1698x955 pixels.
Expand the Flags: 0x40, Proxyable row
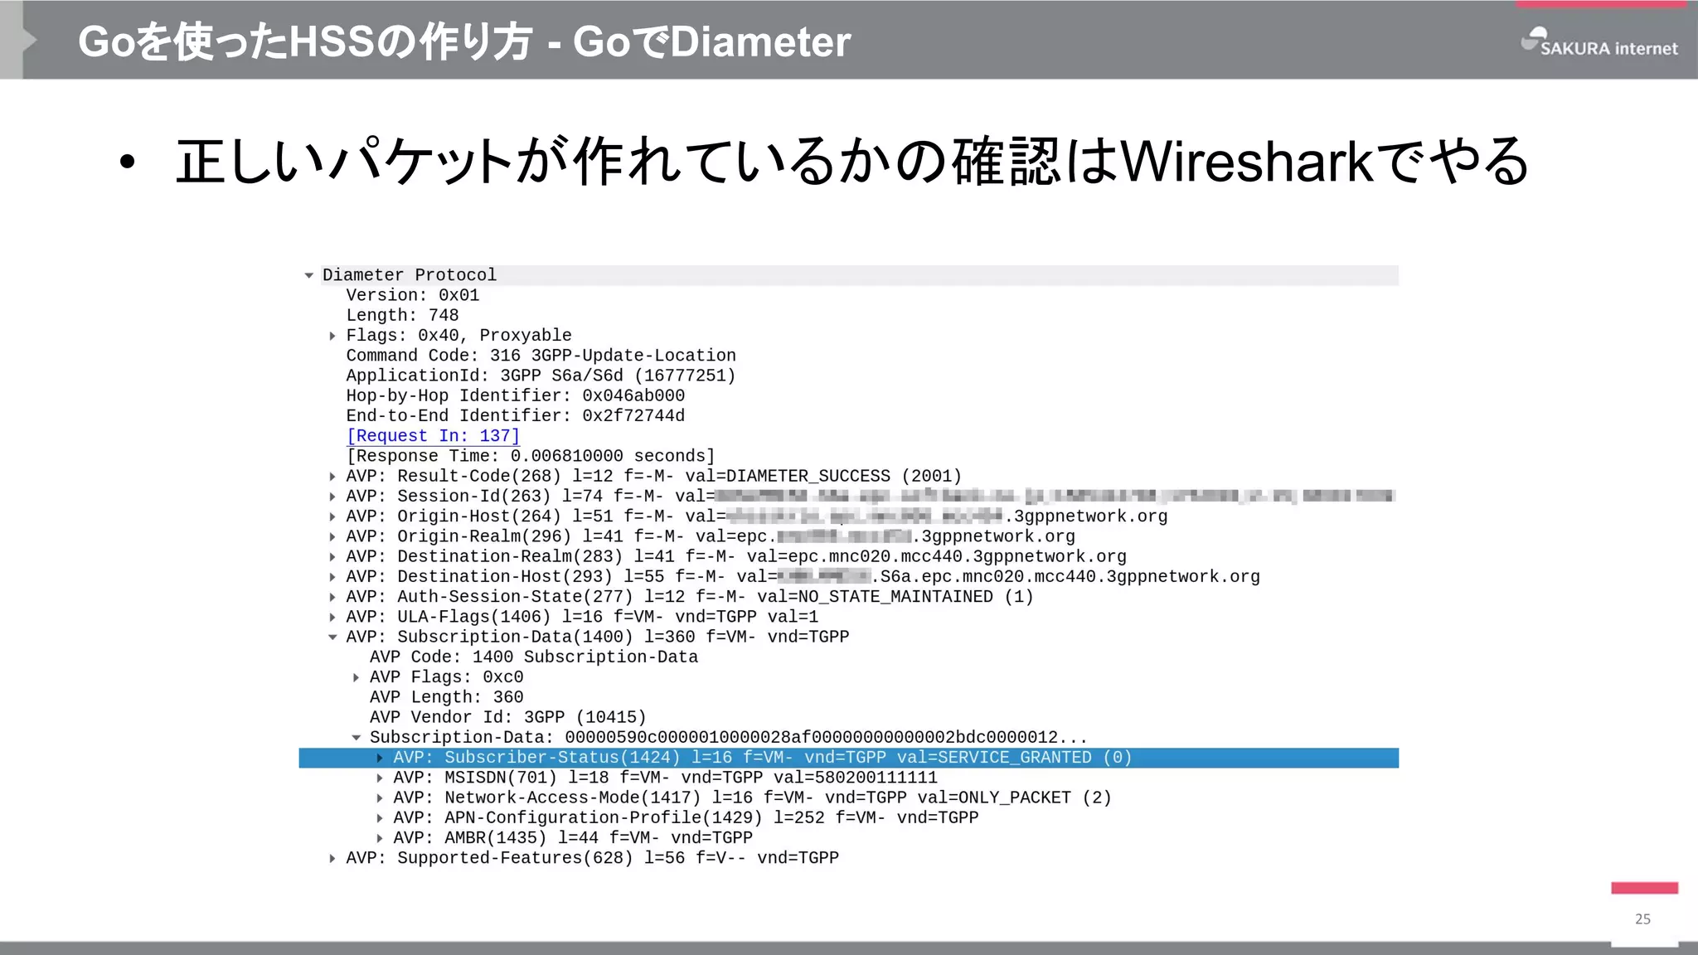[x=332, y=336]
